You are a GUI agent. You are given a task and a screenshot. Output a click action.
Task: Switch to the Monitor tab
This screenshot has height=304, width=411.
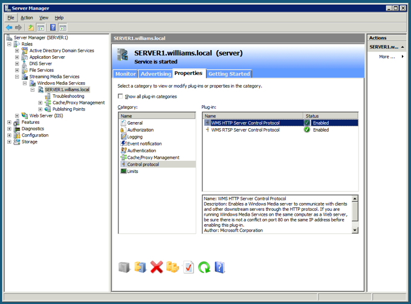point(125,74)
